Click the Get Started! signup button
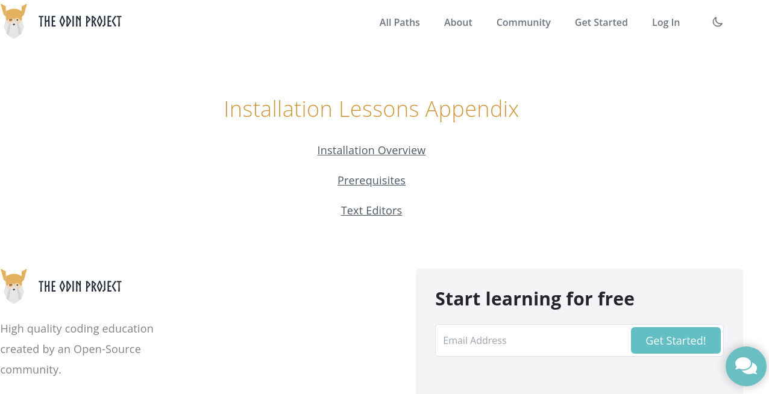769x394 pixels. [x=676, y=340]
